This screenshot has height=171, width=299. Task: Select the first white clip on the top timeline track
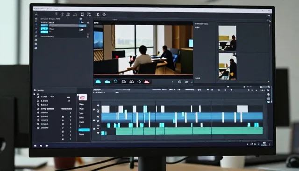(106, 109)
